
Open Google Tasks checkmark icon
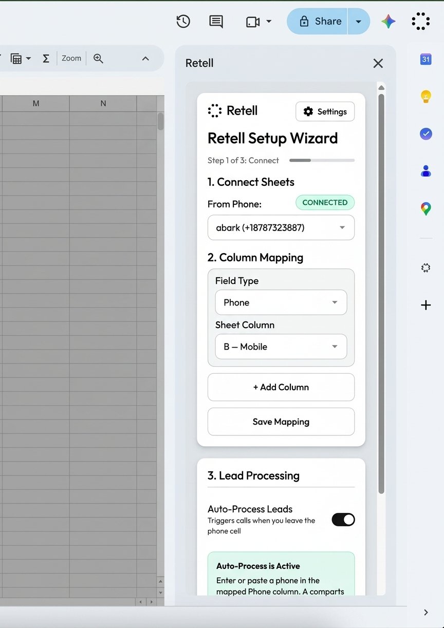point(425,134)
